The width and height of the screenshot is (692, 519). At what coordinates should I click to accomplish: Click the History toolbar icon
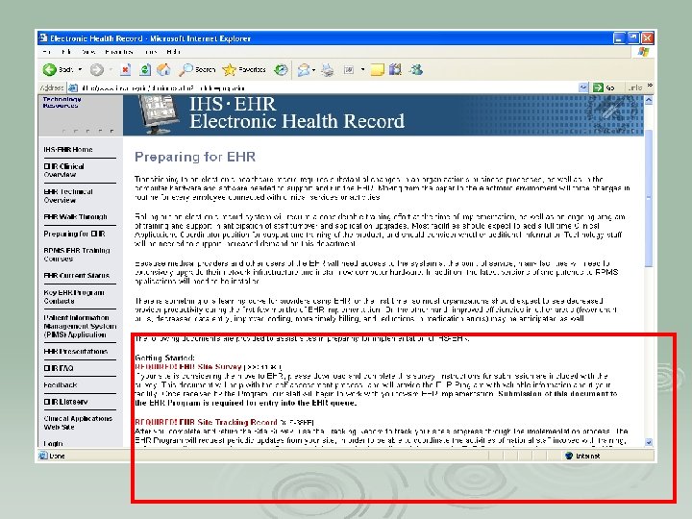point(281,70)
